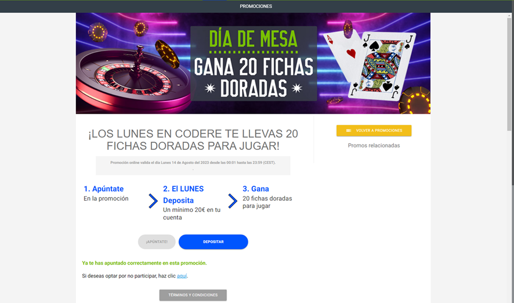
Task: Click the glowing chip at banner's bottom-right corner
Action: click(x=414, y=100)
